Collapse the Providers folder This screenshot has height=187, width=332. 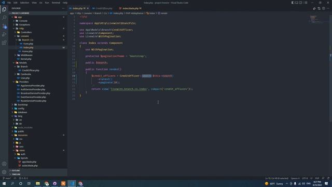coord(24,82)
